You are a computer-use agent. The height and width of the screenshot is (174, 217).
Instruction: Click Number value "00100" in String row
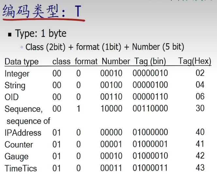point(111,85)
